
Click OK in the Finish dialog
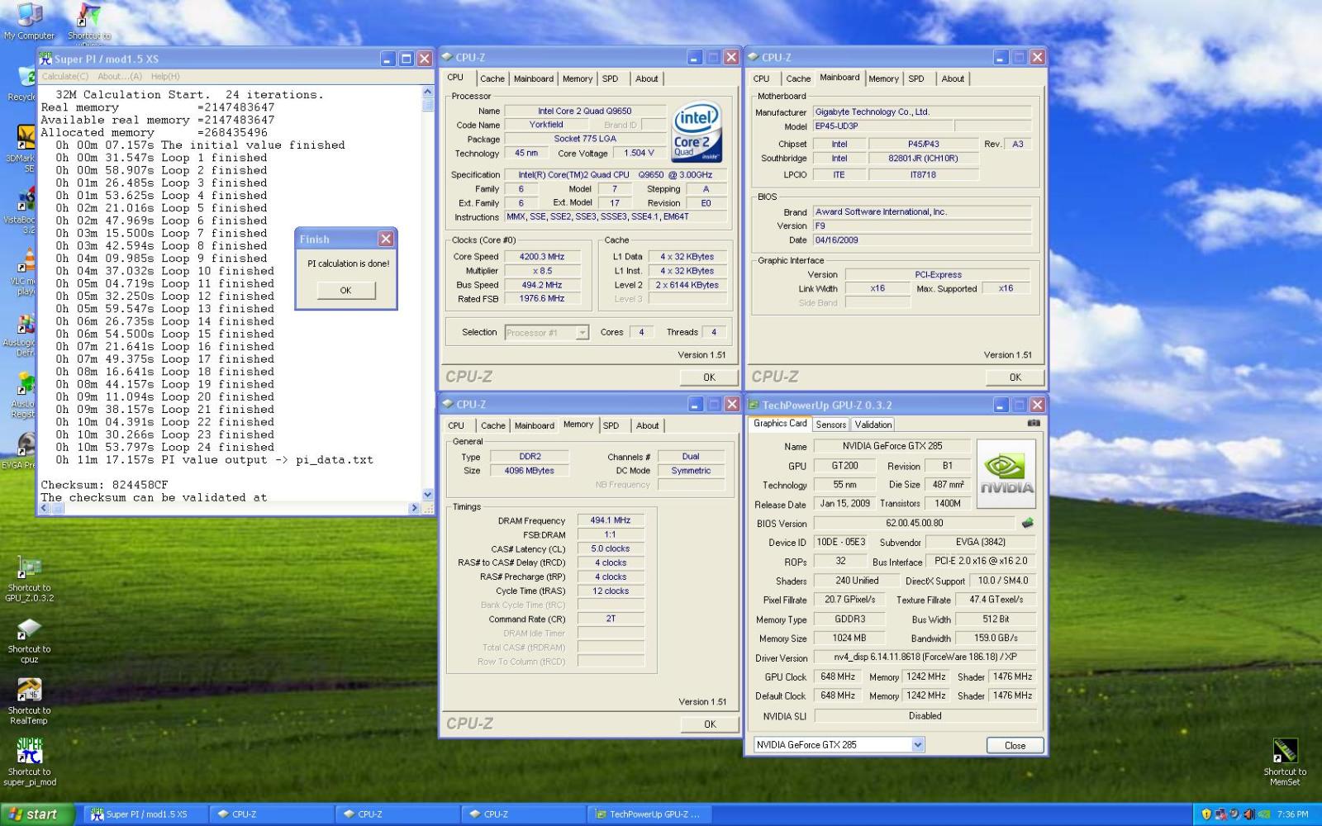[345, 290]
